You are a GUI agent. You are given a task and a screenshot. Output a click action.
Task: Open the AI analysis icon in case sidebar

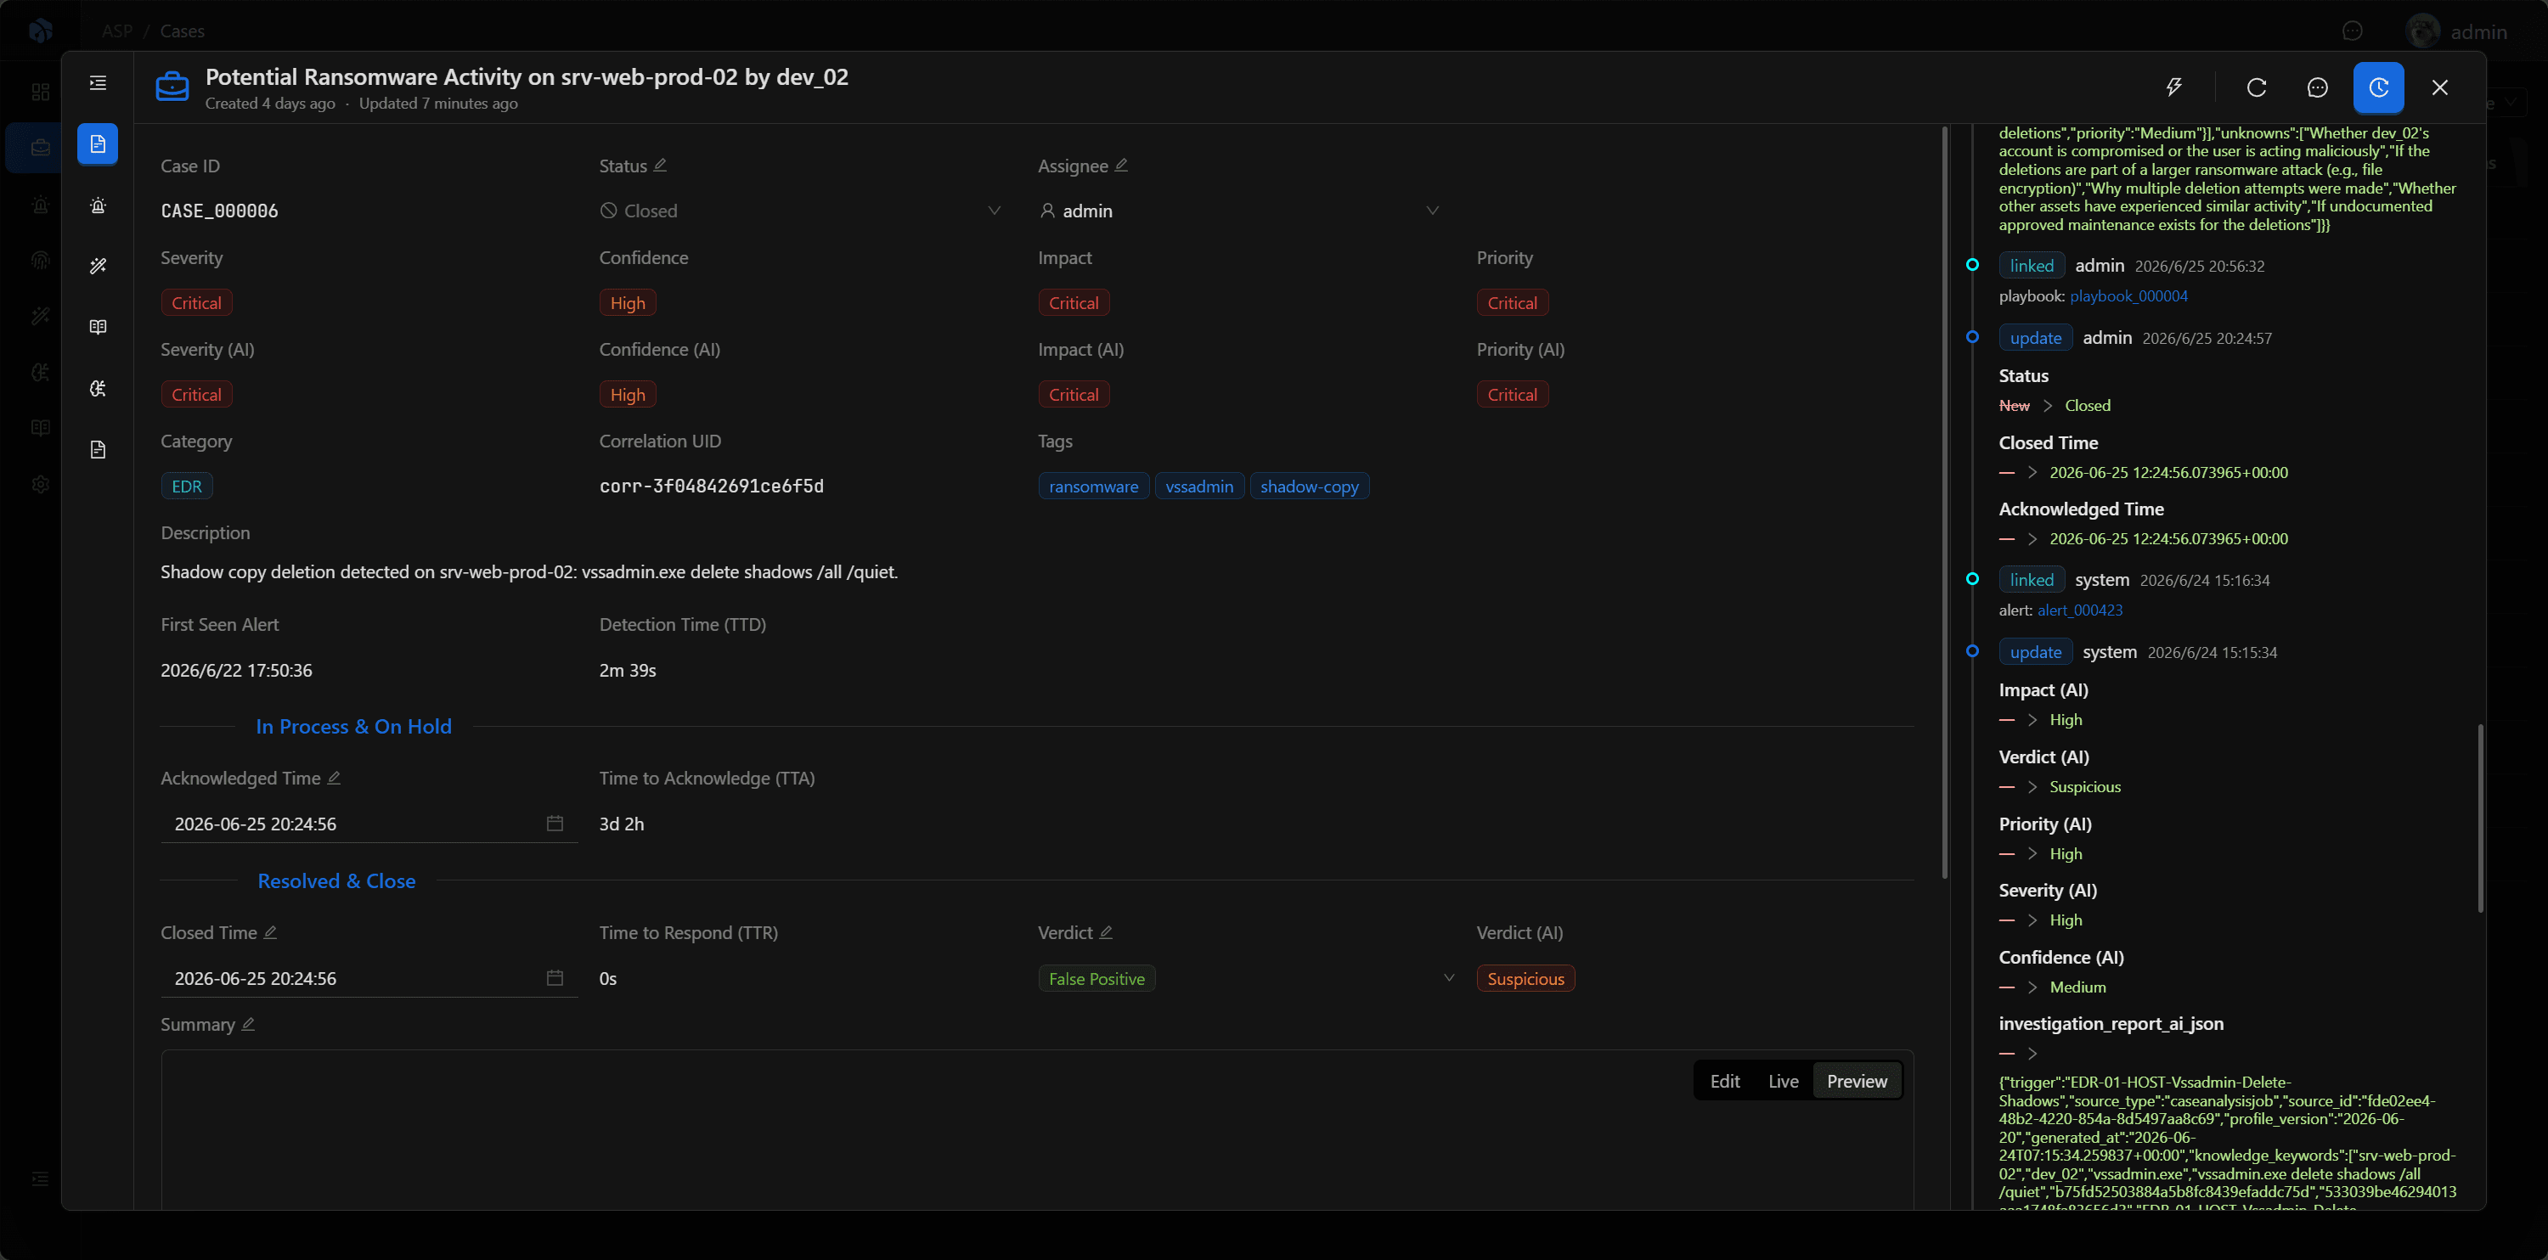pyautogui.click(x=98, y=389)
